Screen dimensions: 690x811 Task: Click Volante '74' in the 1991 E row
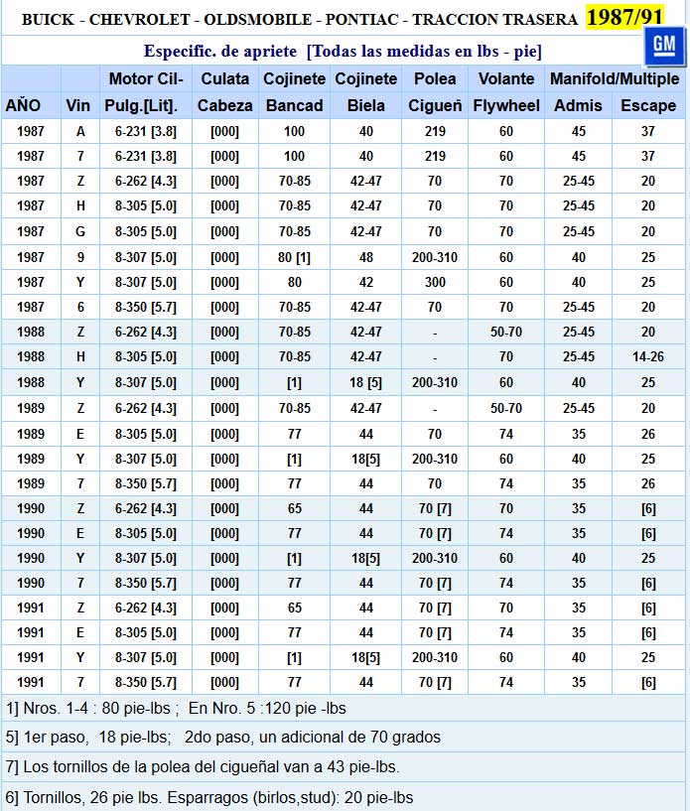(x=506, y=632)
